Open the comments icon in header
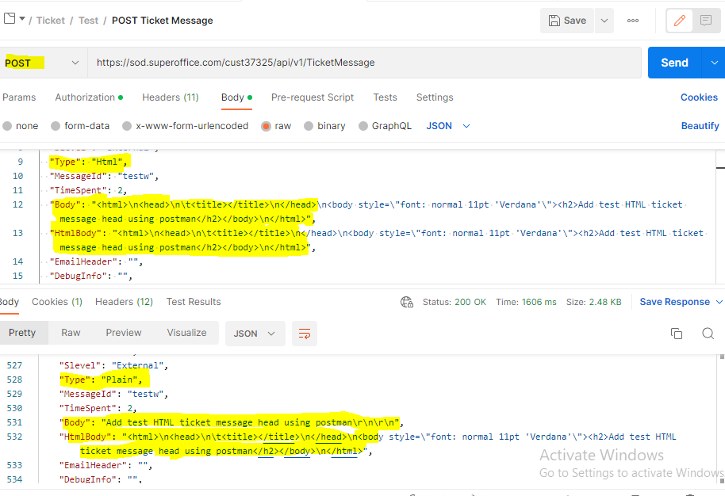The image size is (725, 496). [705, 21]
